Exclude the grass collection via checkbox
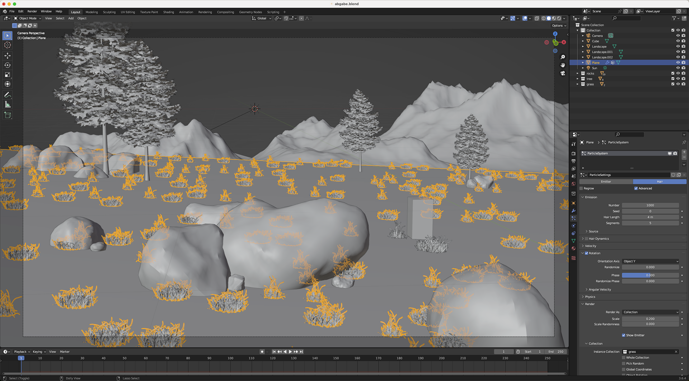Screen dimensions: 689x381 (673, 84)
